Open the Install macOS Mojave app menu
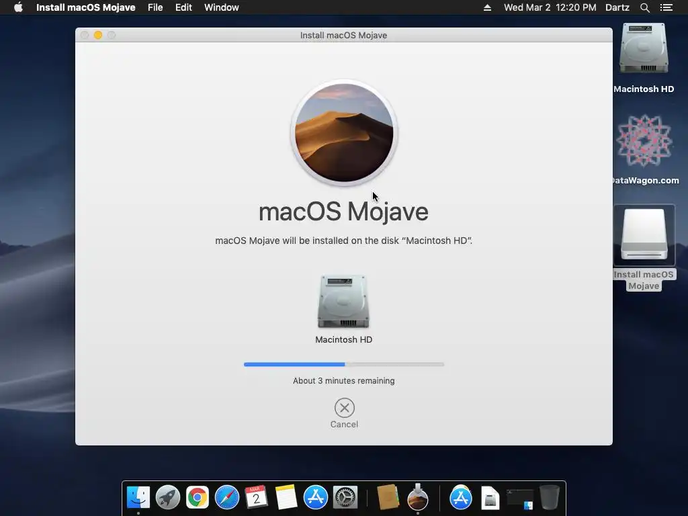 tap(85, 7)
